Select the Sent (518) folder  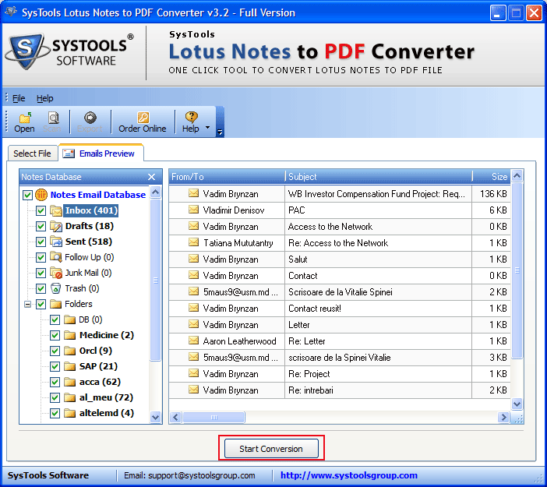coord(89,242)
